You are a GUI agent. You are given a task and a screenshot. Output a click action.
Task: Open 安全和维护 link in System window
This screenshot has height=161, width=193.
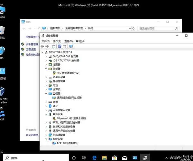point(32,135)
